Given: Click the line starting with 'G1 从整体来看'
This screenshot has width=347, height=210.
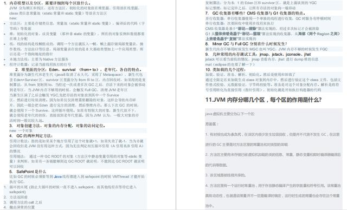Looking at the screenshot, I should (x=272, y=36).
